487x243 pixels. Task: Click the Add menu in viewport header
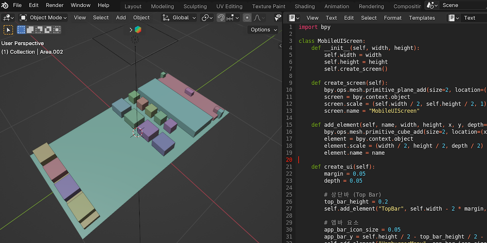pyautogui.click(x=121, y=18)
